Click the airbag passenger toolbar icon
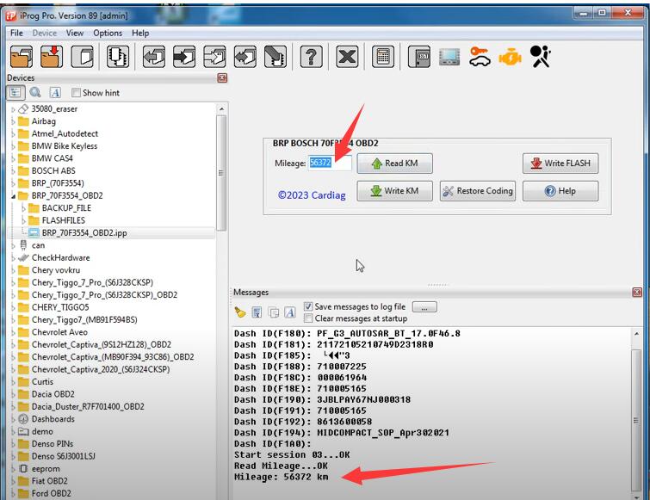Viewport: 650px width, 500px height. pyautogui.click(x=540, y=57)
